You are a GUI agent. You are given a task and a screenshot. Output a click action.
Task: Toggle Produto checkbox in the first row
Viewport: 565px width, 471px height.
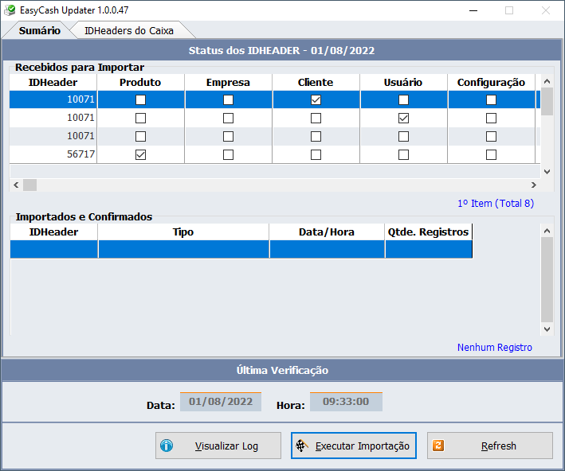click(141, 100)
